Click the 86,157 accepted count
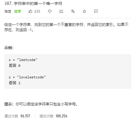The height and width of the screenshot is (122, 133). pos(25,116)
